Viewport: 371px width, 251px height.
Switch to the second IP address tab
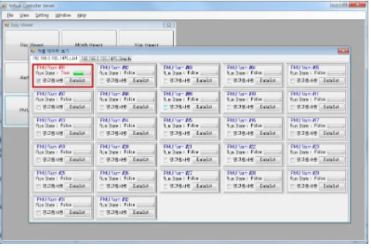click(105, 59)
